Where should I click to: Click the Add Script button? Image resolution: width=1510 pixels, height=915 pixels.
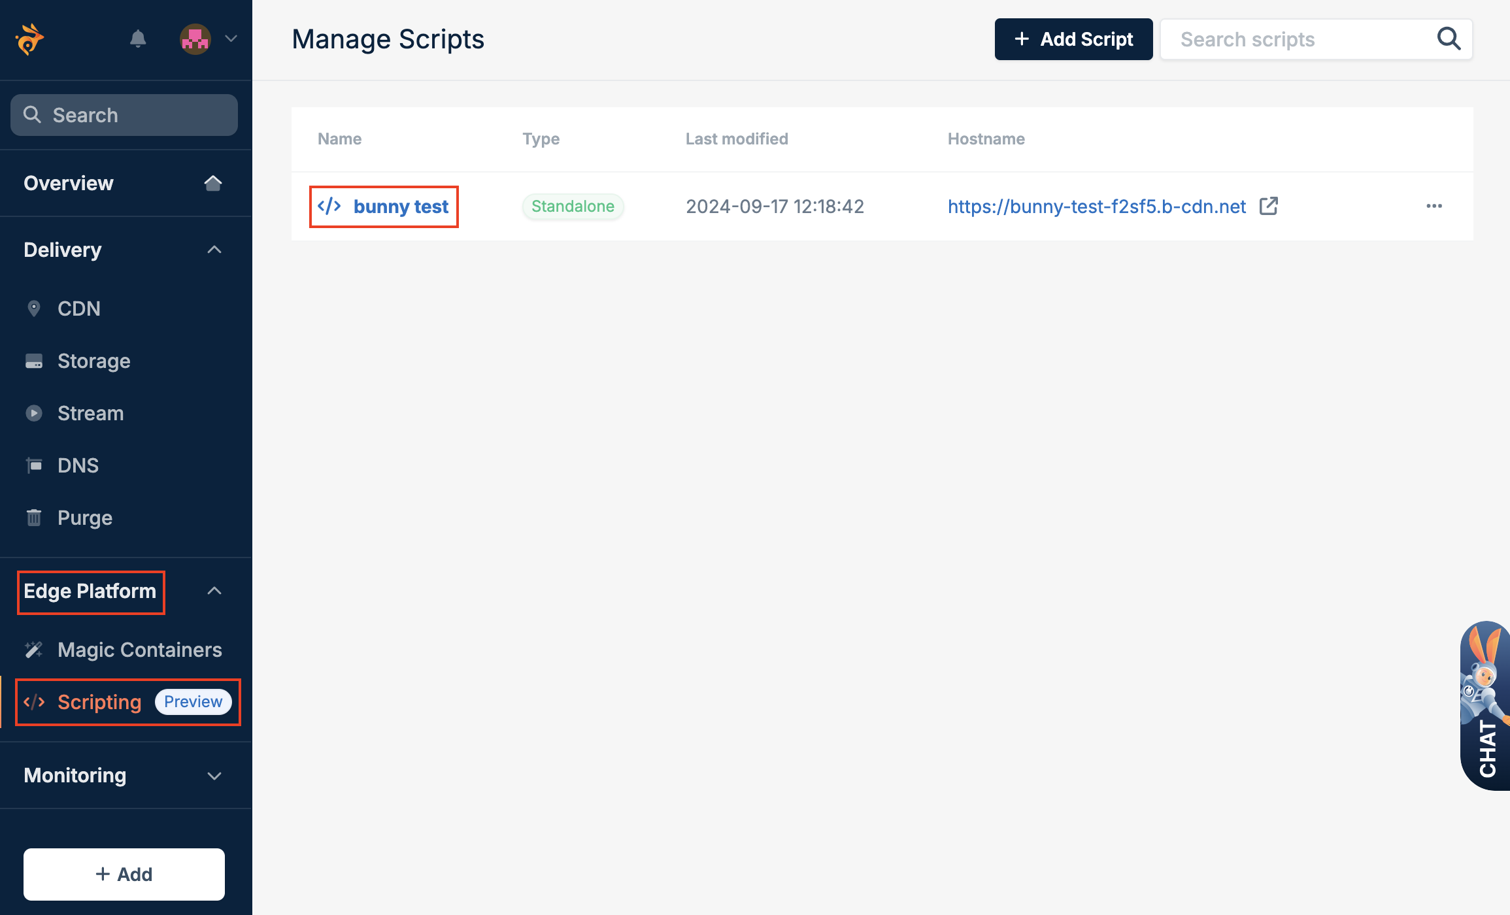click(1073, 39)
